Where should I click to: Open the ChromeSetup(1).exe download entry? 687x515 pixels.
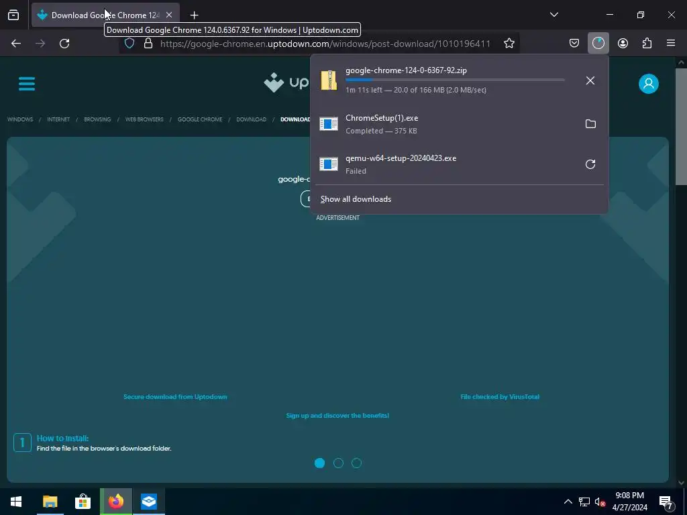[445, 124]
